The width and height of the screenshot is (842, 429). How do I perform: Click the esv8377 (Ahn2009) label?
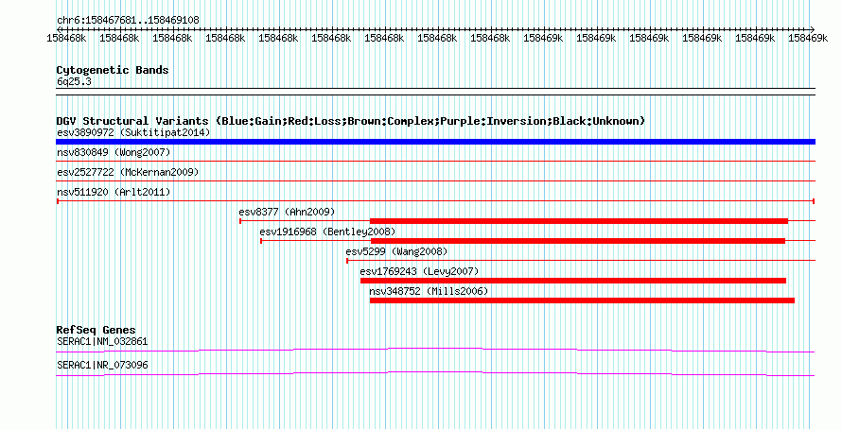(x=287, y=212)
